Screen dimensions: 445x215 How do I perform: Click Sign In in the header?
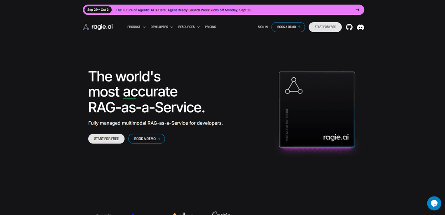click(x=262, y=27)
